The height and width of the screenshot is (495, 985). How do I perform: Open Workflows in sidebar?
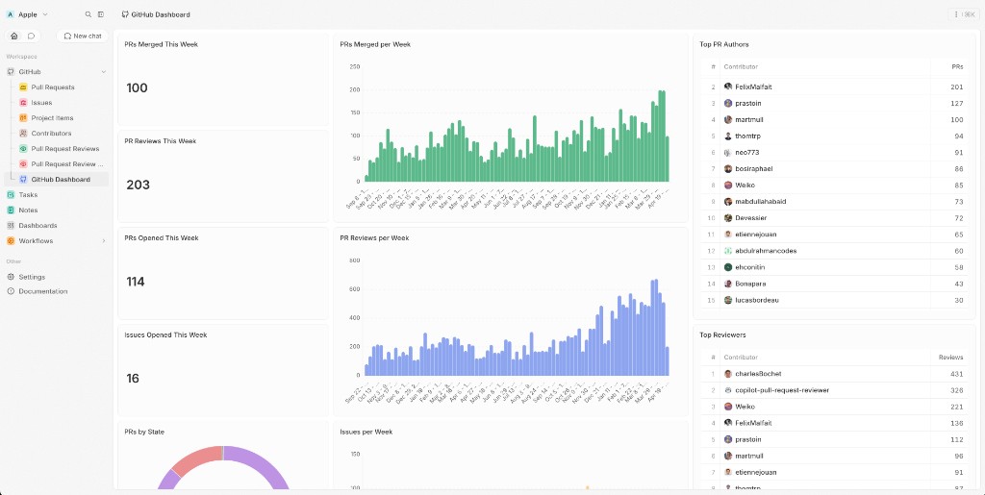pyautogui.click(x=36, y=241)
